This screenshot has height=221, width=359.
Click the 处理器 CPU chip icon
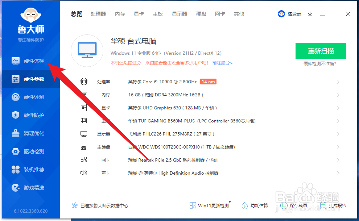pos(84,82)
